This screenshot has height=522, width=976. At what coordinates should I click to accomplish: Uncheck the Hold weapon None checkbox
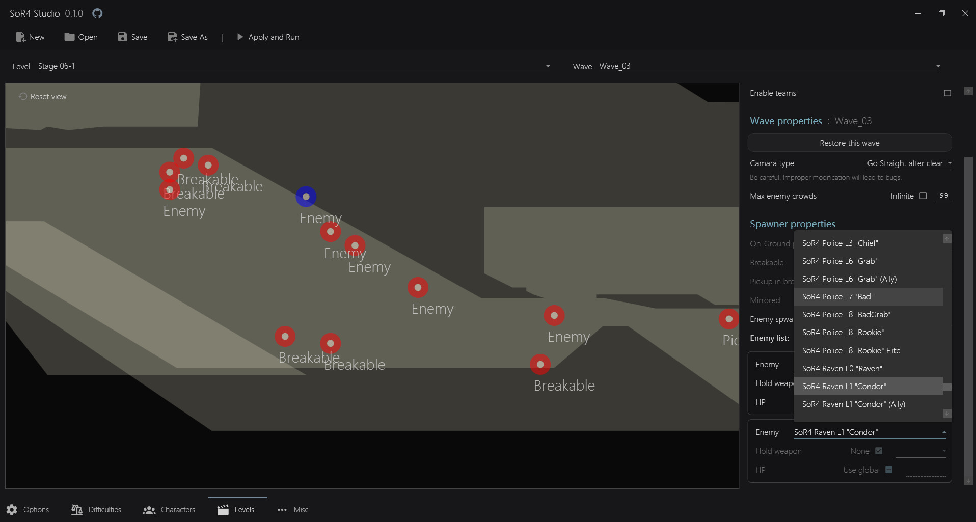point(878,451)
